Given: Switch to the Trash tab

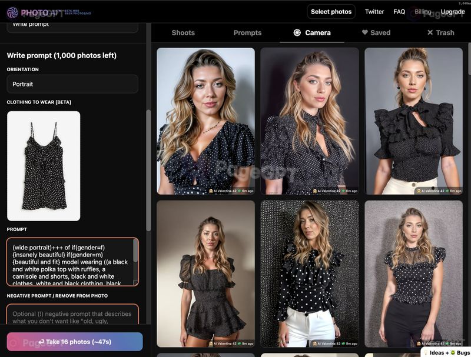Looking at the screenshot, I should coord(440,33).
